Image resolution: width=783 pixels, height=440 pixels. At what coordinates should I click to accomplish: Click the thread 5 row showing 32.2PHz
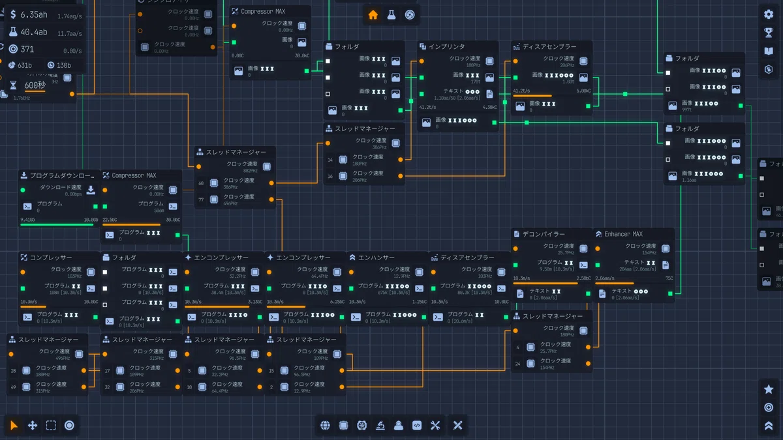coord(224,371)
